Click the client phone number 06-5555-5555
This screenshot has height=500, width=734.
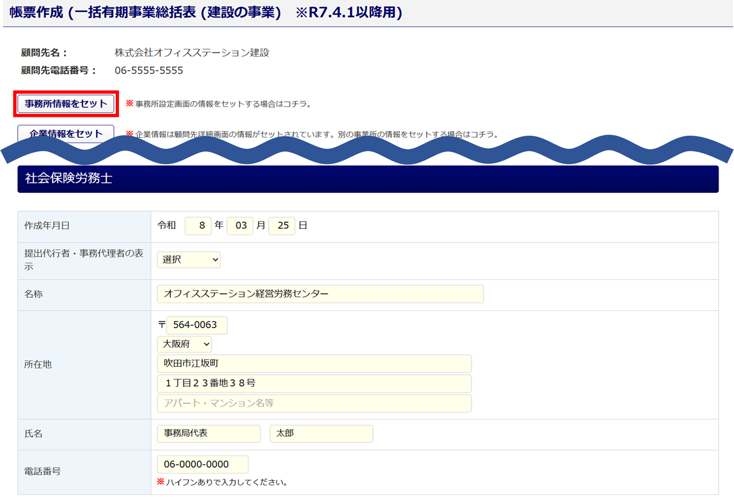(x=149, y=71)
